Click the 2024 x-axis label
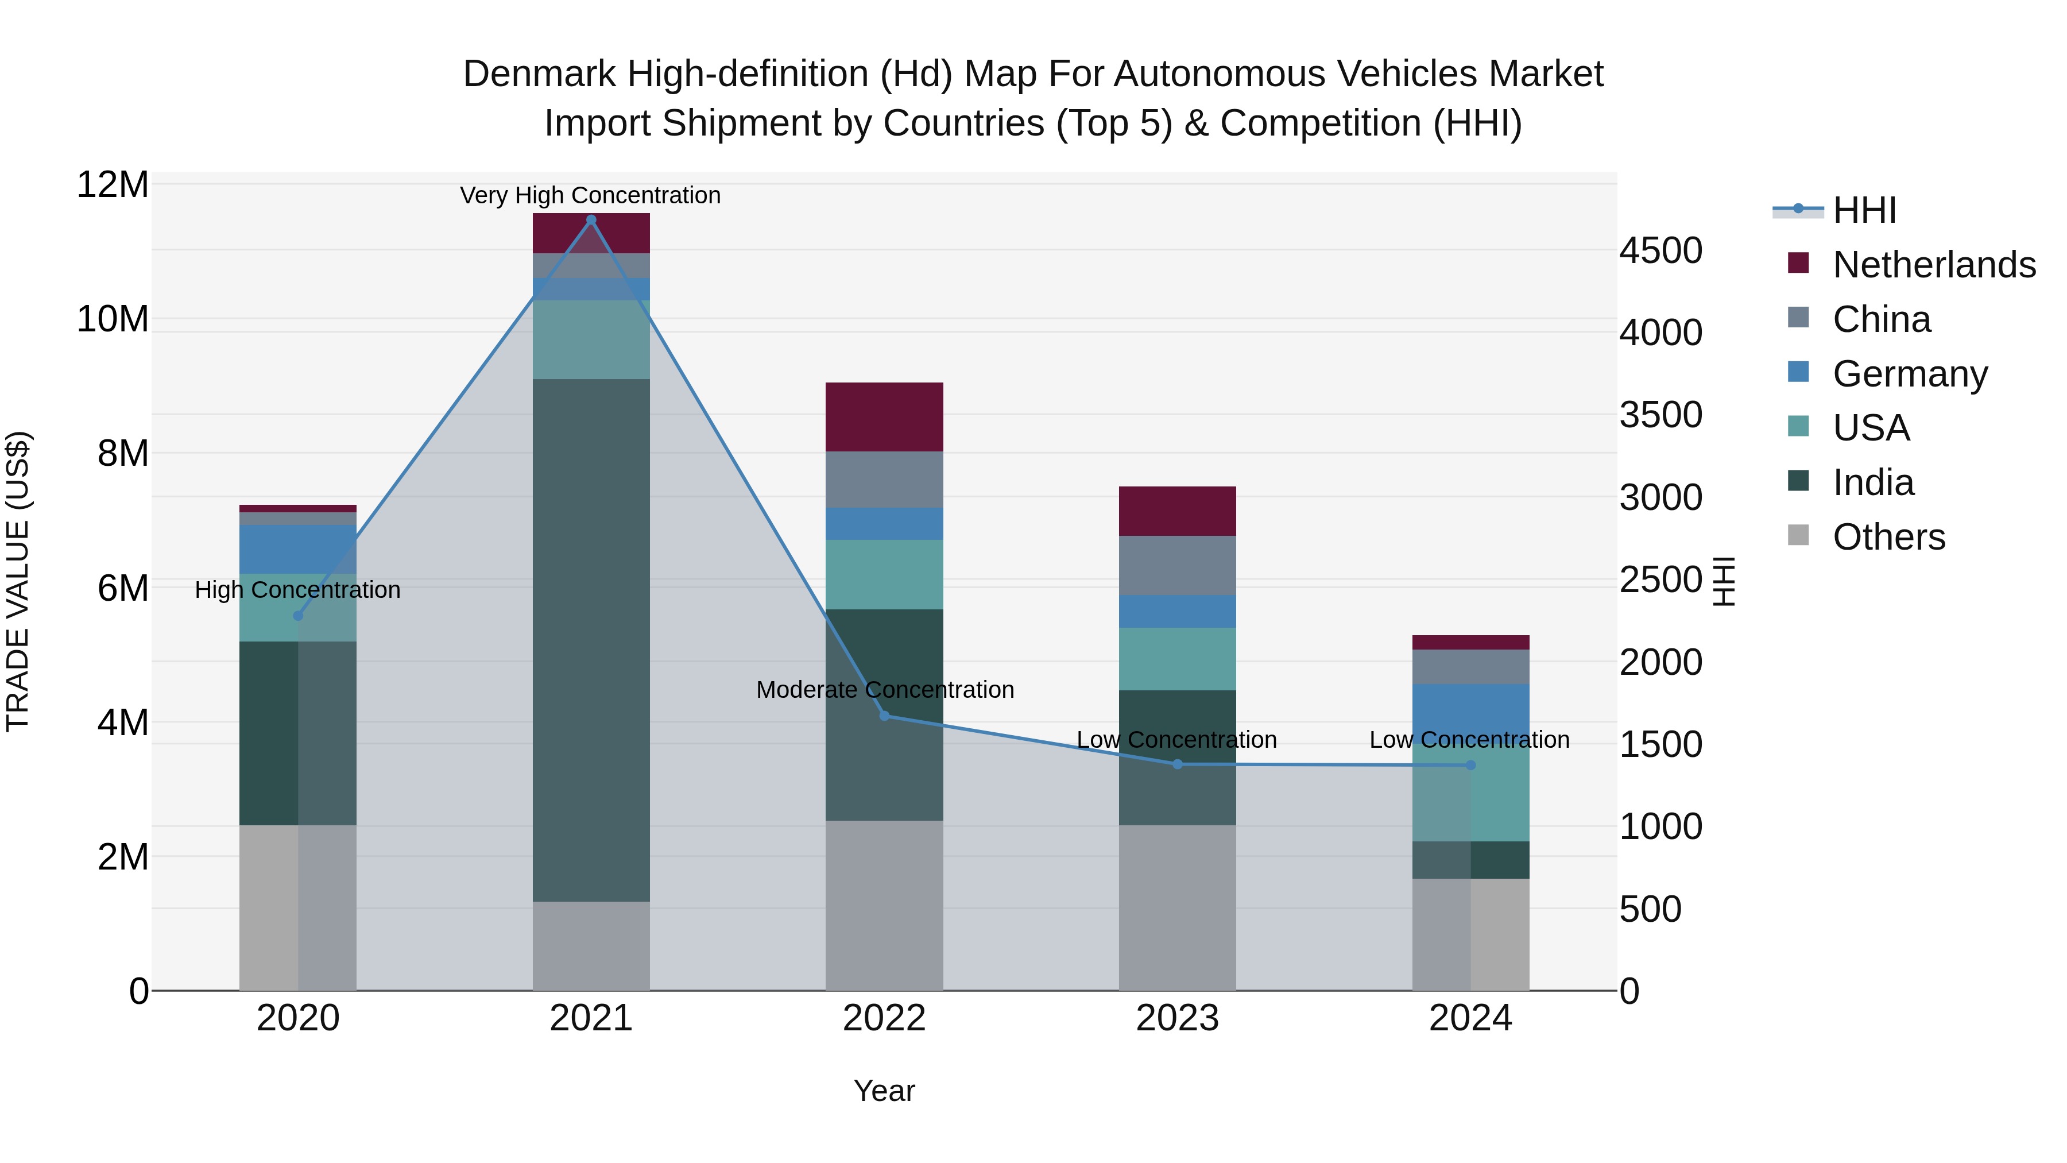 [x=1471, y=1018]
